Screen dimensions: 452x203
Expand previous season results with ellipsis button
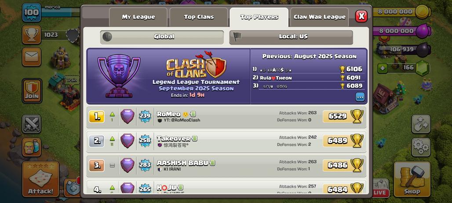coord(360,97)
